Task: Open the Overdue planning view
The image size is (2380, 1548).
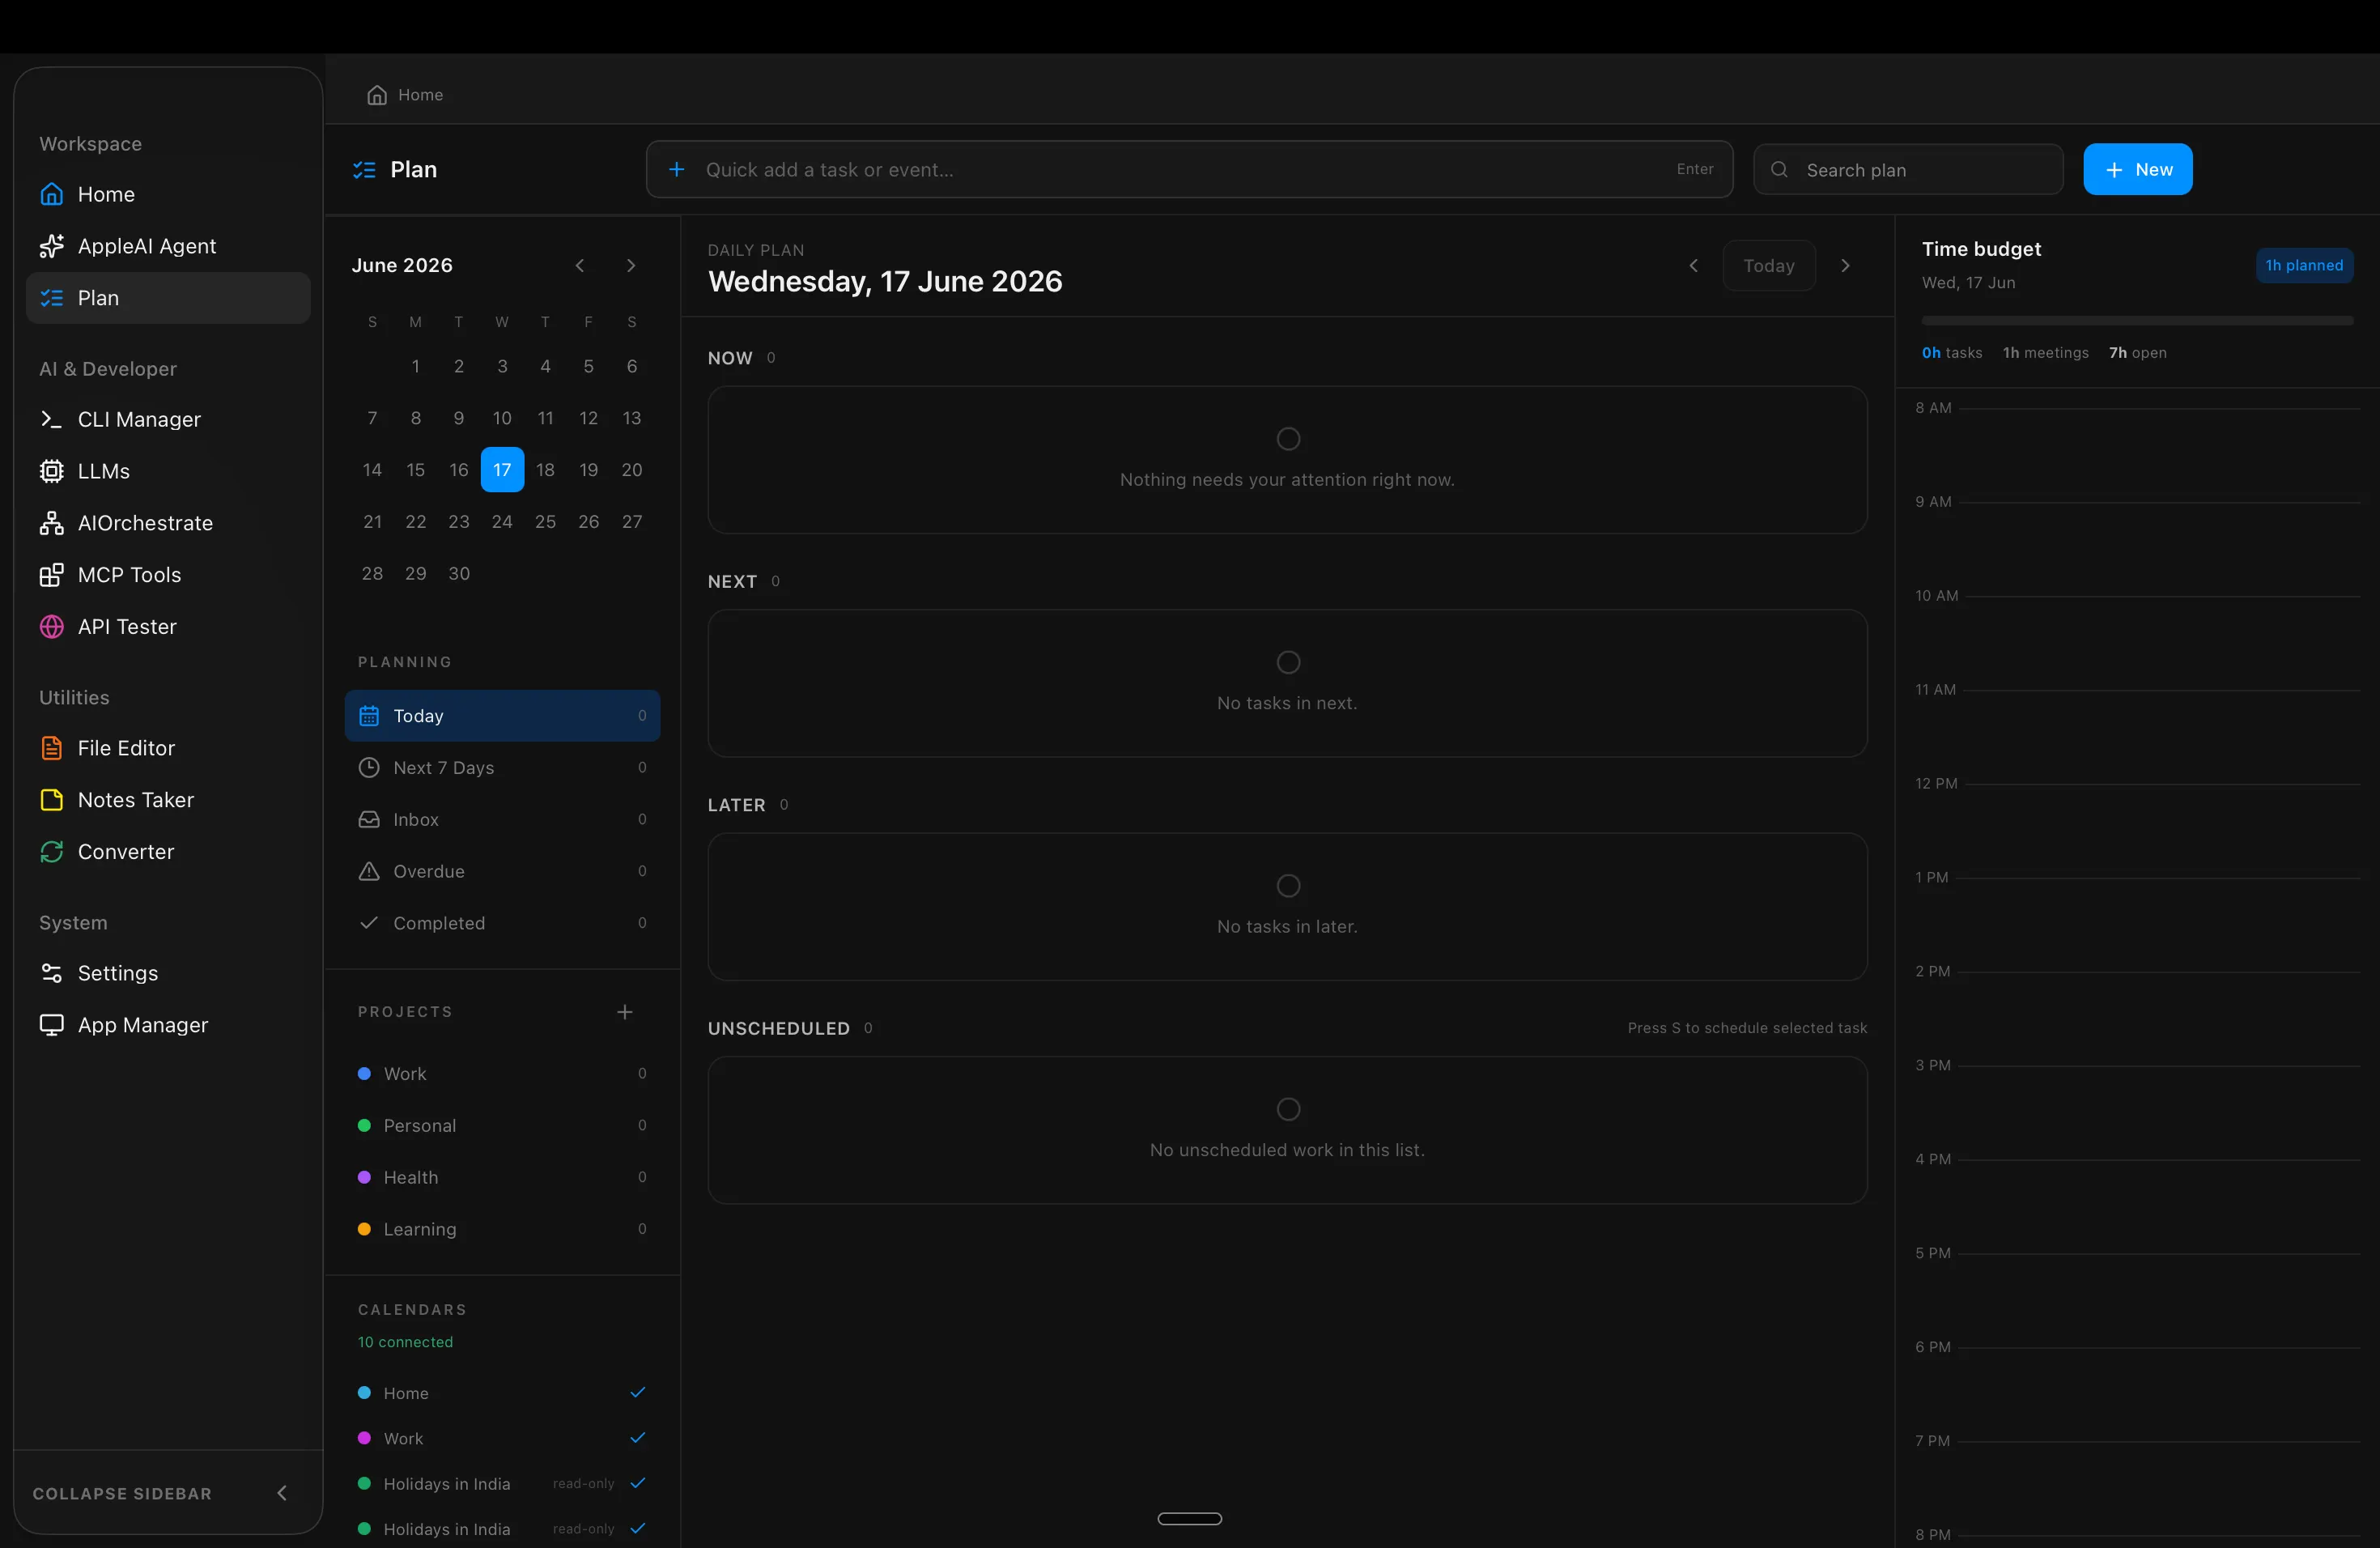Action: [502, 872]
